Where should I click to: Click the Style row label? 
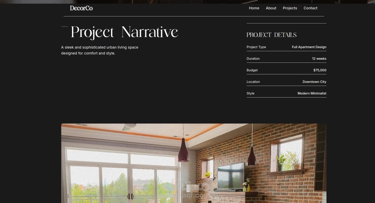point(250,93)
